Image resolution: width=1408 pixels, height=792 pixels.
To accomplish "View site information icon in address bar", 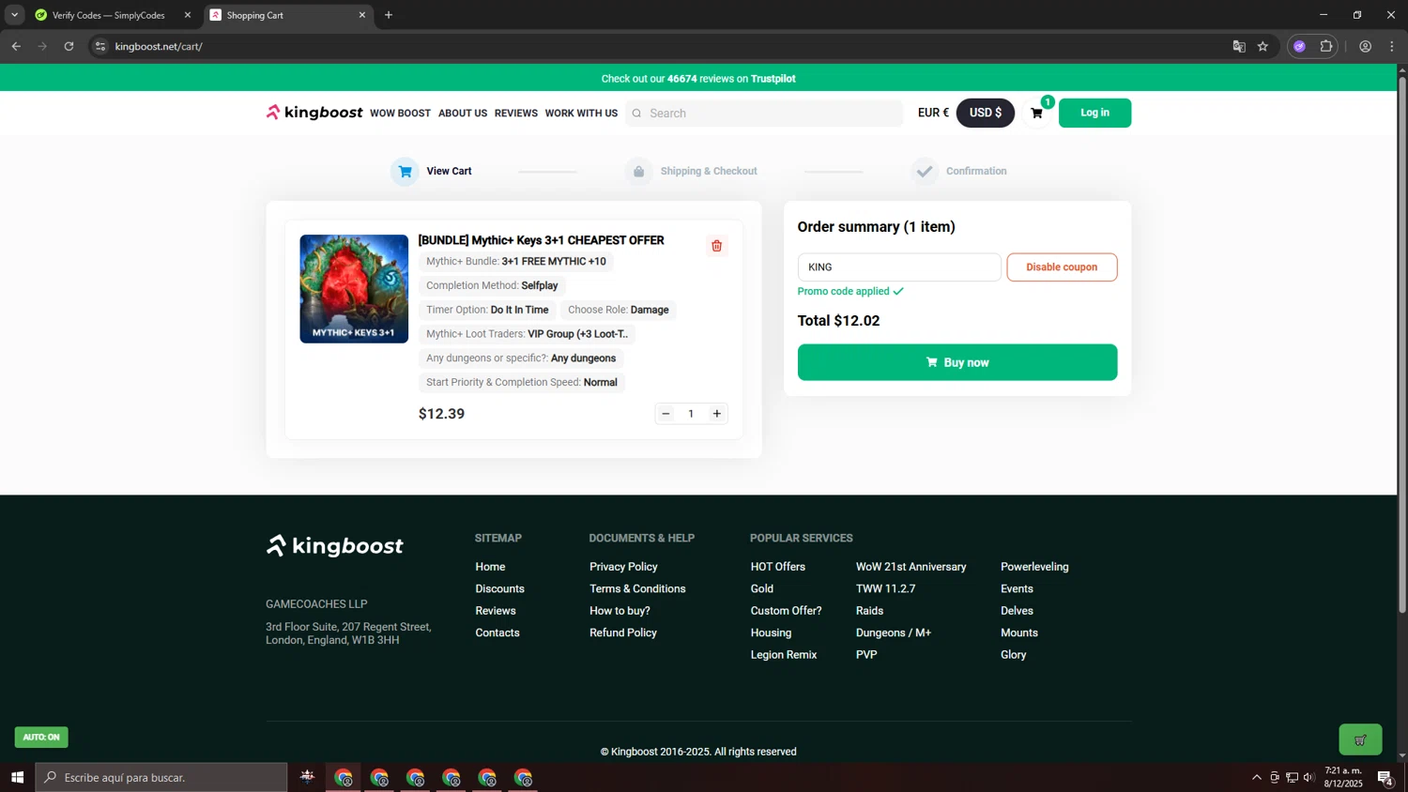I will (x=100, y=46).
